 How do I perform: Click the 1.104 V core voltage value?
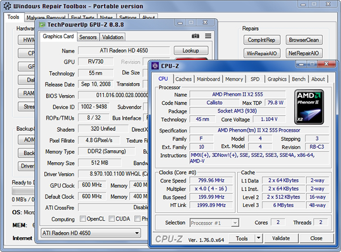pos(269,119)
